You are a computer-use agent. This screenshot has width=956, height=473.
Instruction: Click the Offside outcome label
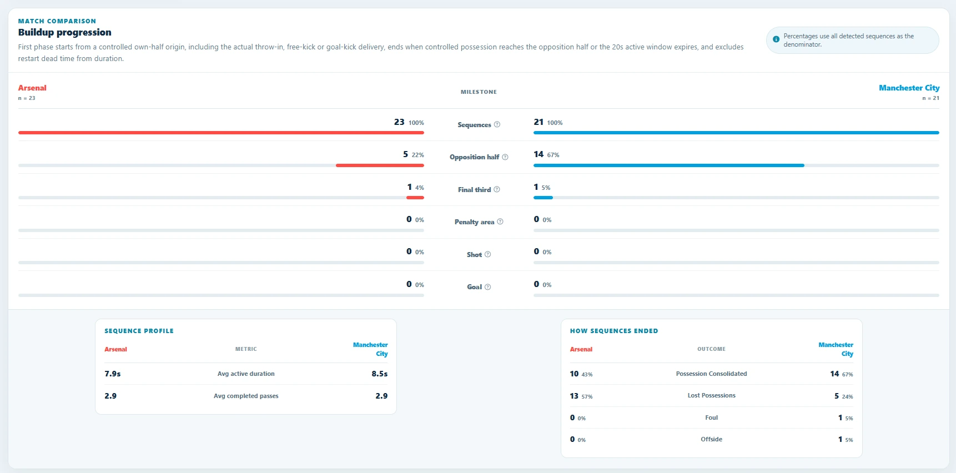712,439
